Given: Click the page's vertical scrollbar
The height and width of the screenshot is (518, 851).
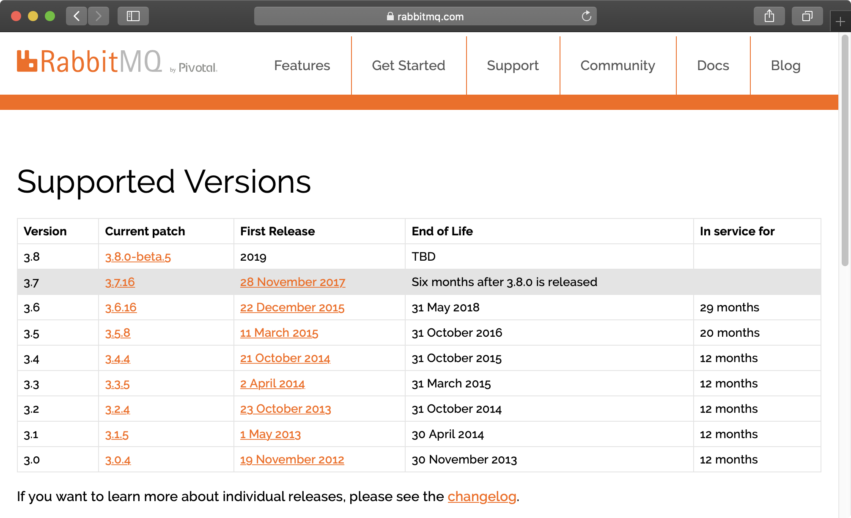Looking at the screenshot, I should [845, 150].
